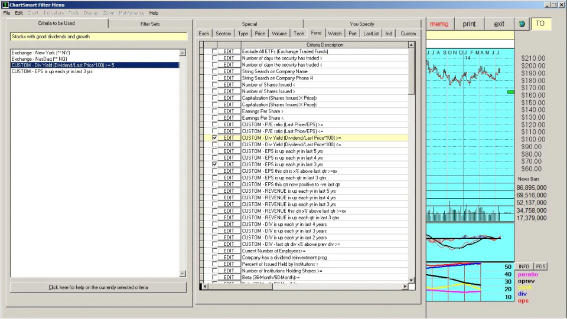Select the You Specify tab
This screenshot has width=567, height=319.
[362, 24]
